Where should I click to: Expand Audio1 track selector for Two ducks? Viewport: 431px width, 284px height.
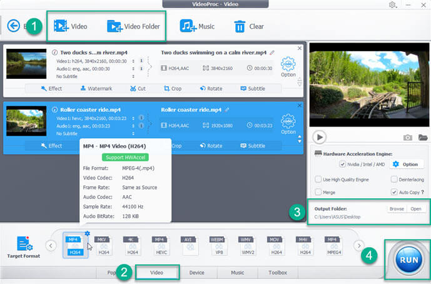pos(133,69)
